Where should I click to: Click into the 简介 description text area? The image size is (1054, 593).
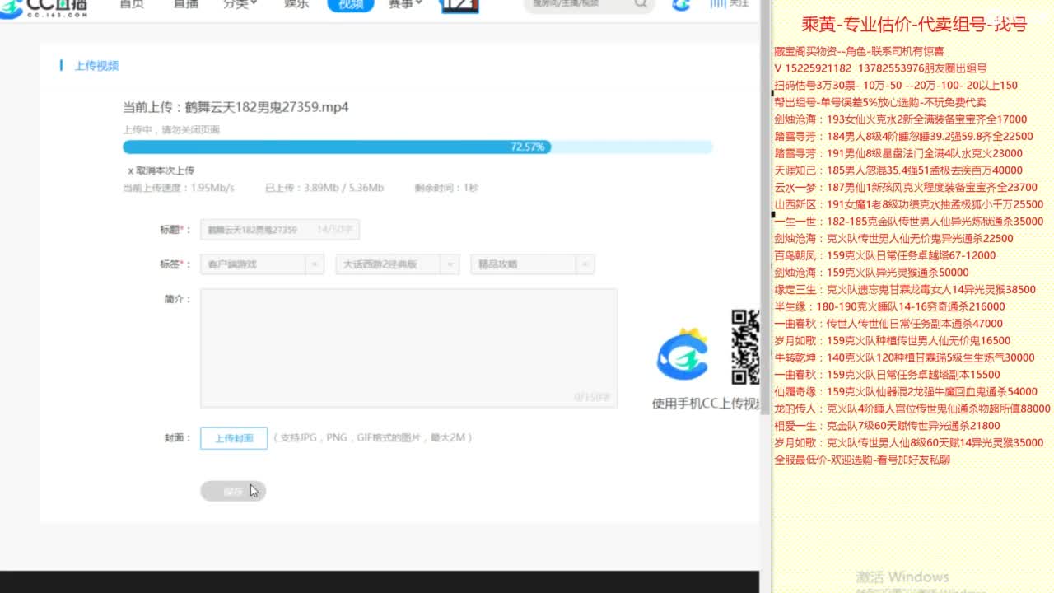pyautogui.click(x=408, y=348)
